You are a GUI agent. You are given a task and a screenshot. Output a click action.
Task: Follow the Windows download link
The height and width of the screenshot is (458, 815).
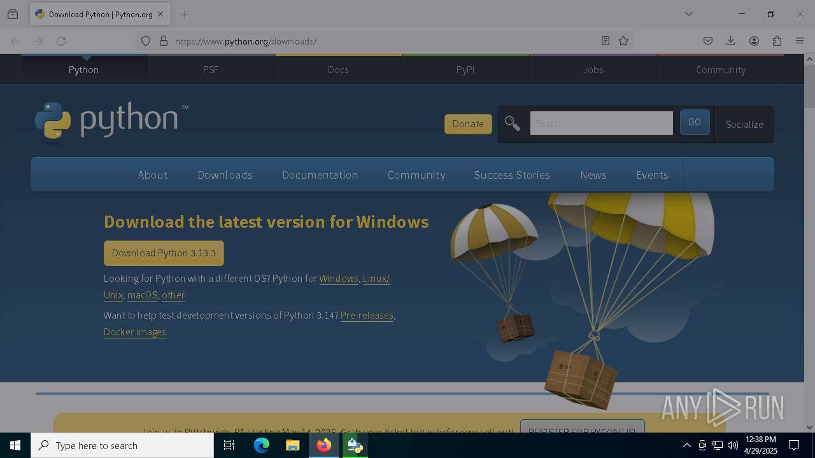[339, 279]
